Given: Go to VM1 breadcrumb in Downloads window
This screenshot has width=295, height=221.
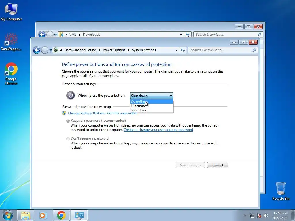Looking at the screenshot, I should point(73,35).
